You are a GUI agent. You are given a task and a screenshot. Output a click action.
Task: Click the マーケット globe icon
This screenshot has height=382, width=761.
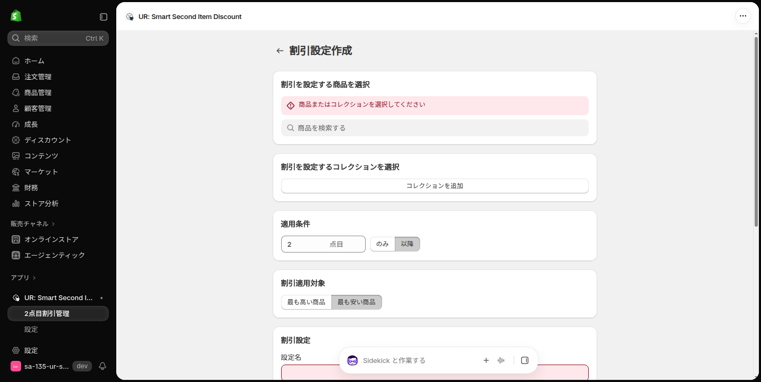click(16, 172)
